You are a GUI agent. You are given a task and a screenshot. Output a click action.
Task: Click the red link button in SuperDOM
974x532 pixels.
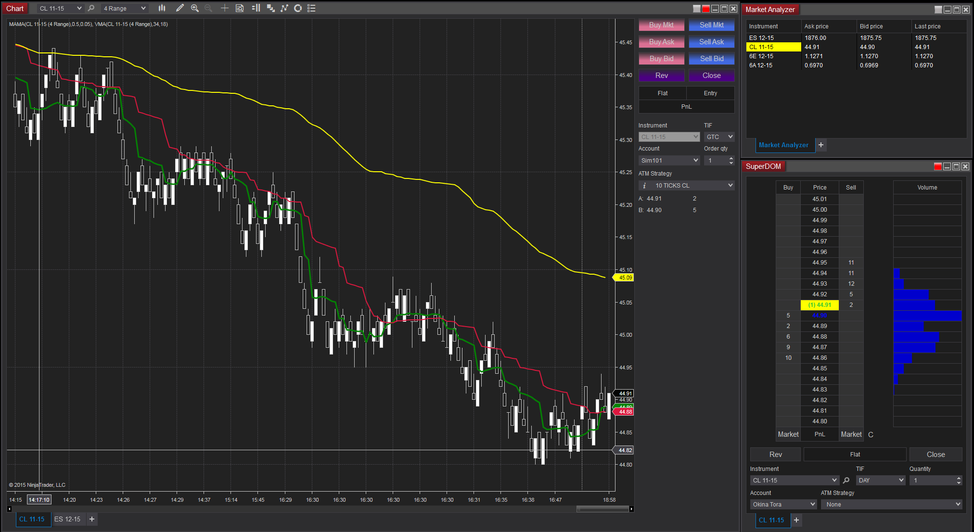pyautogui.click(x=938, y=166)
